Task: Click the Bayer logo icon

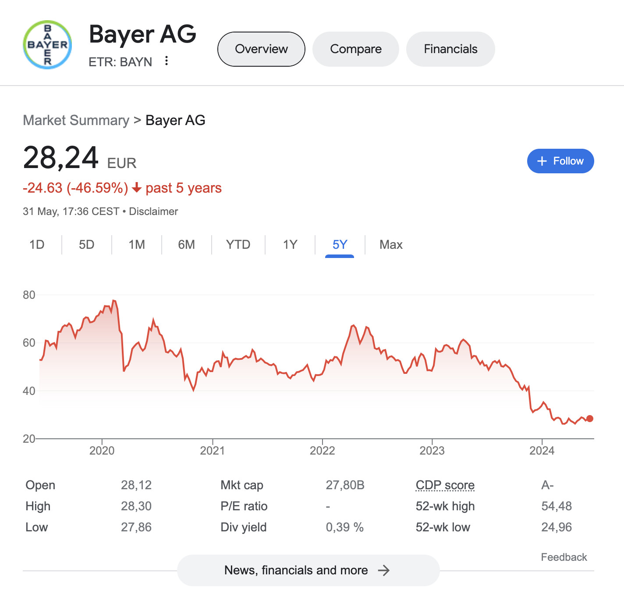Action: 47,45
